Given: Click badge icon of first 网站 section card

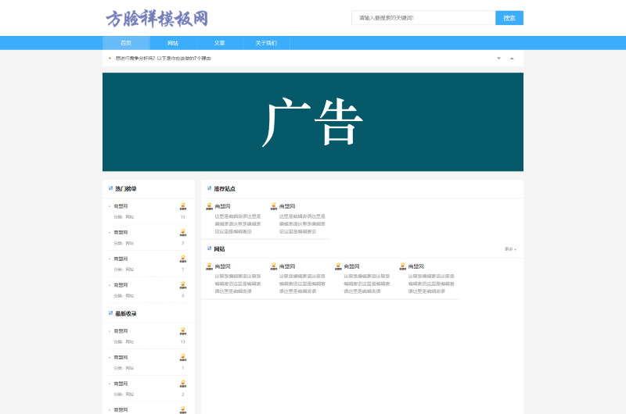Looking at the screenshot, I should point(209,266).
